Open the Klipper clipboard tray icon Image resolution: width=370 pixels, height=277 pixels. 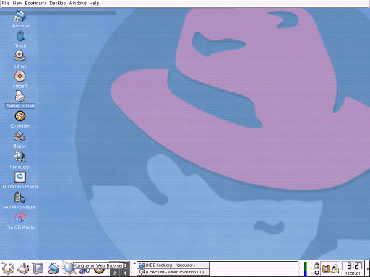pyautogui.click(x=326, y=268)
